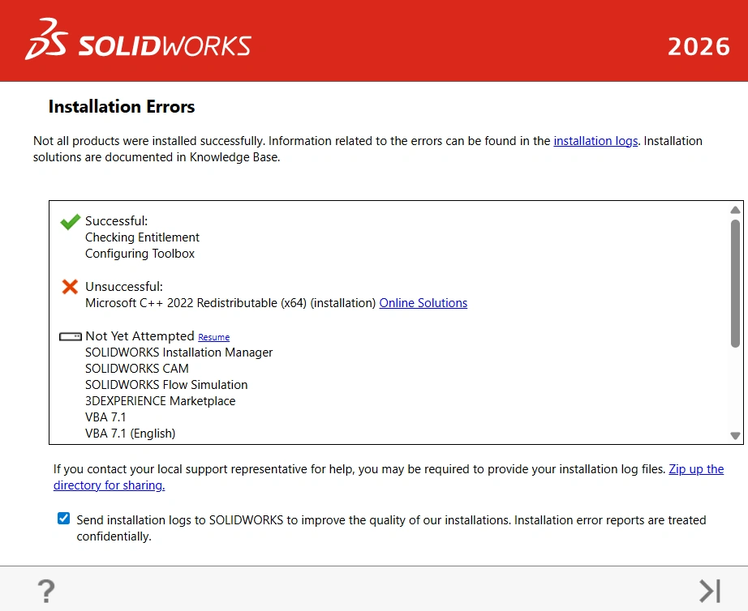Click the red Unsuccessful X icon
Image resolution: width=748 pixels, height=611 pixels.
point(70,286)
